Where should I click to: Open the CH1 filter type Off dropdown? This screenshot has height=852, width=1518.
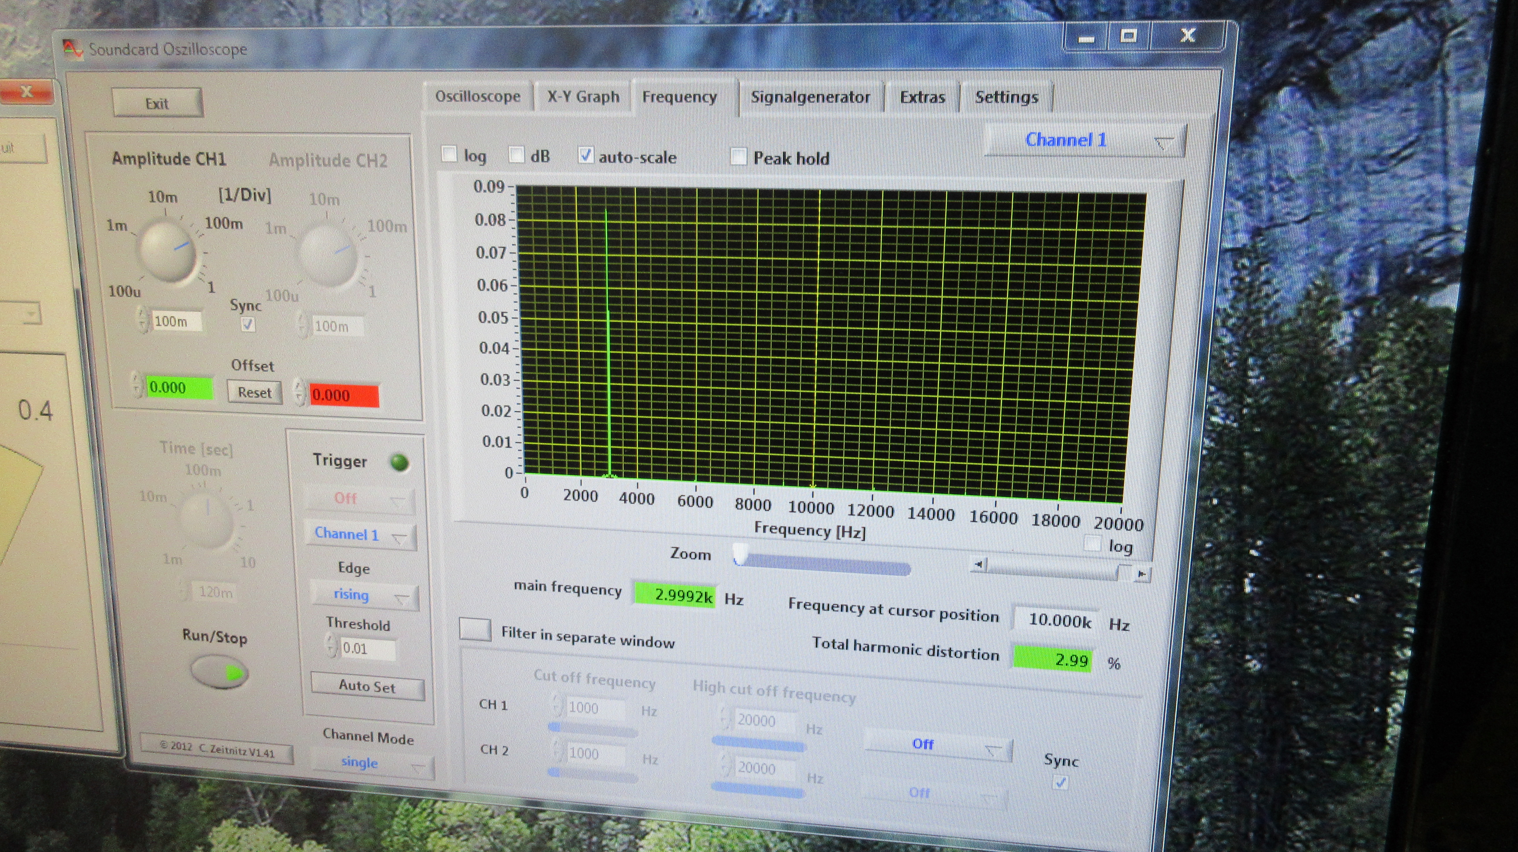point(938,745)
